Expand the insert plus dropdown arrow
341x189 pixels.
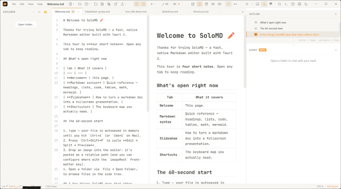pyautogui.click(x=155, y=4)
